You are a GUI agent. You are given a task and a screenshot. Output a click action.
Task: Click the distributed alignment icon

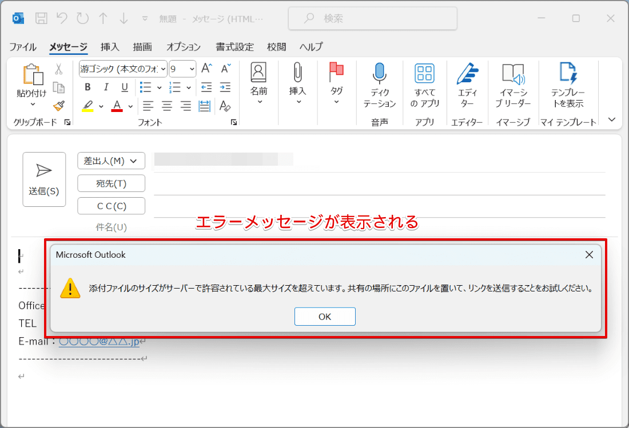coord(205,106)
